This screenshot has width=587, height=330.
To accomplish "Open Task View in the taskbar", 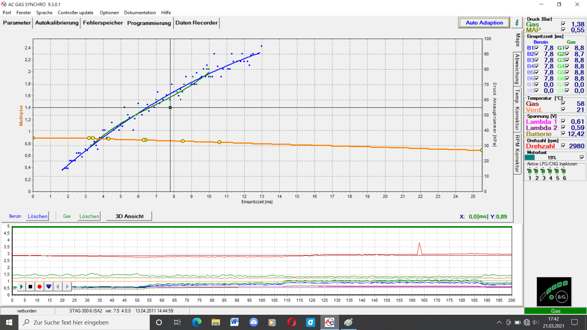I will pyautogui.click(x=177, y=322).
